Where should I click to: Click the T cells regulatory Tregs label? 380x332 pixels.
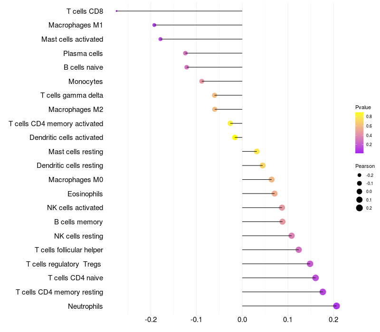click(x=64, y=264)
